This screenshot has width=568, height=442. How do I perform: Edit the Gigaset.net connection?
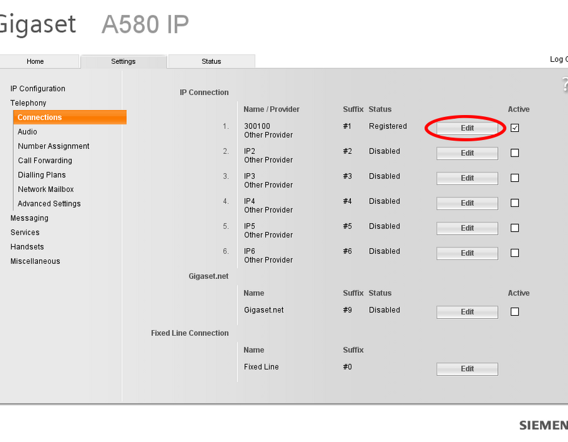click(467, 311)
